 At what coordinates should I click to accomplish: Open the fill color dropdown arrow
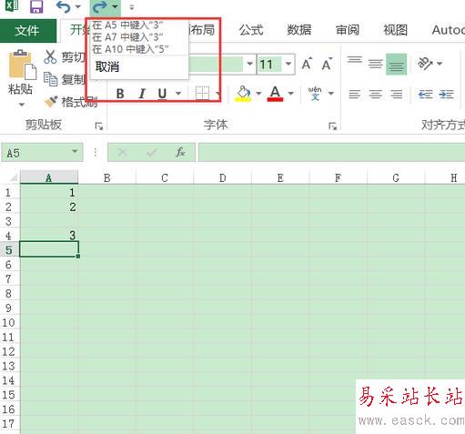(x=258, y=94)
